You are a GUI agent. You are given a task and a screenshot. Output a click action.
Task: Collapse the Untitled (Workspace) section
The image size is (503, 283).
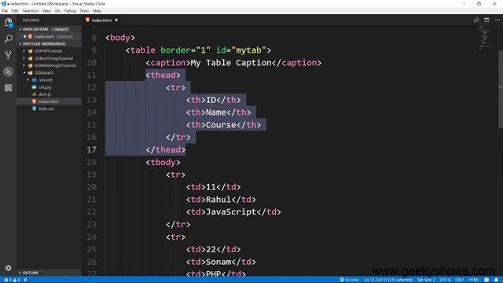44,44
